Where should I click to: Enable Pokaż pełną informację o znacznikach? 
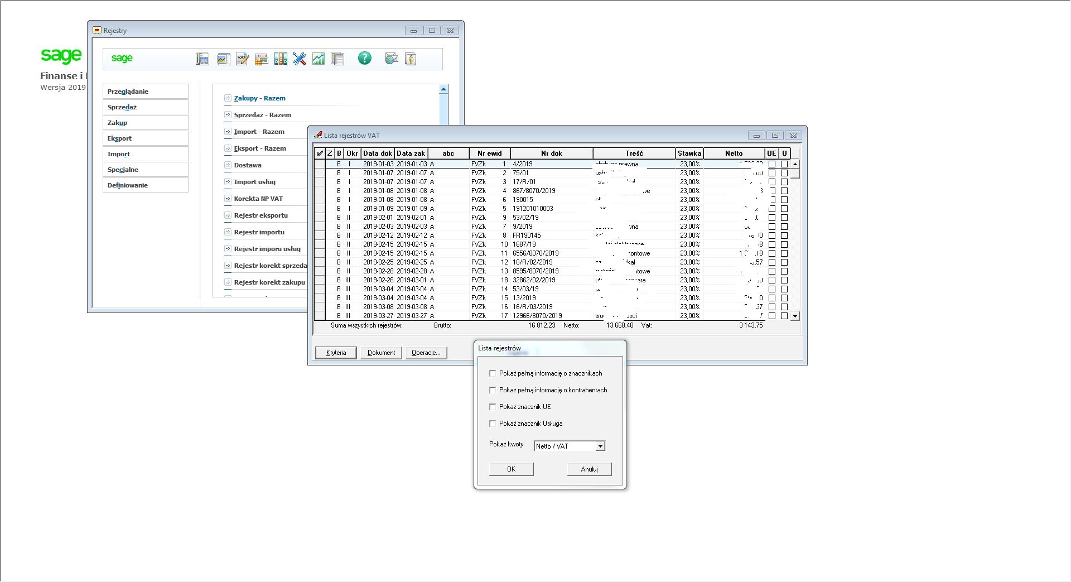point(493,373)
